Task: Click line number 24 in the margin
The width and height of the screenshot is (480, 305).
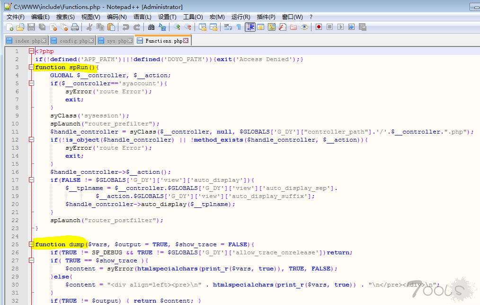Action: (15, 236)
